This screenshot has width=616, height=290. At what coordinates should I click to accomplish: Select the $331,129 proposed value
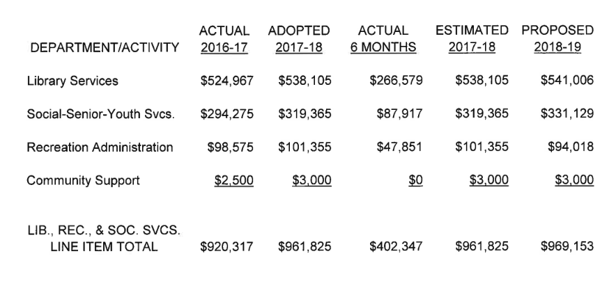pos(567,114)
